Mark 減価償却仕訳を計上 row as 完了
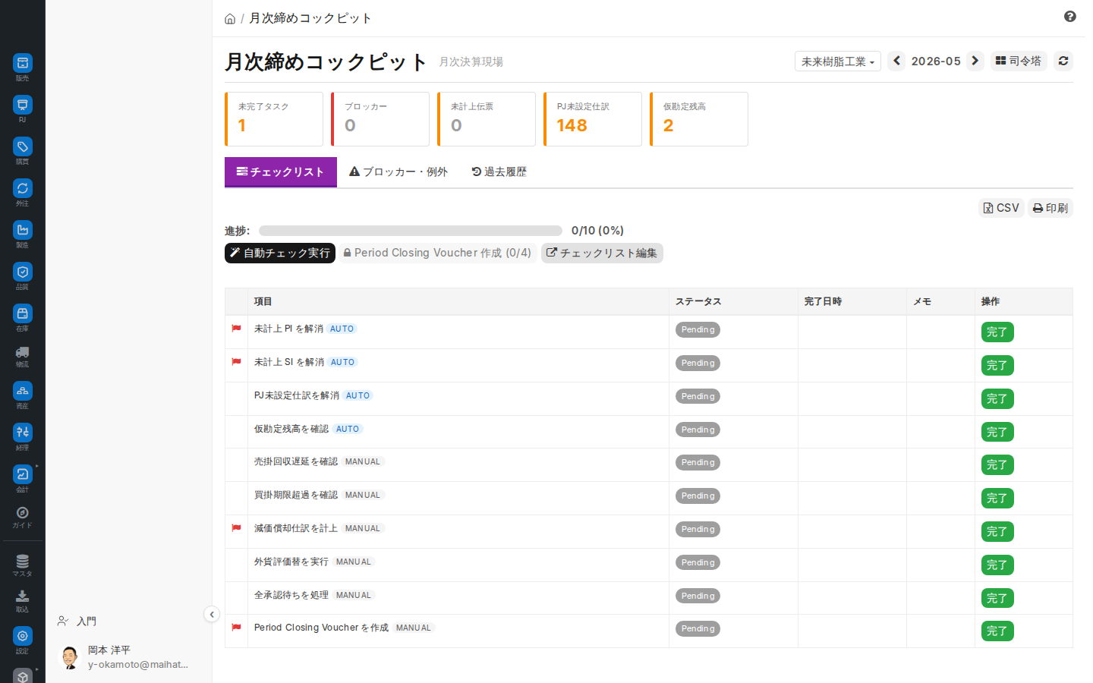This screenshot has width=1093, height=683. (997, 532)
